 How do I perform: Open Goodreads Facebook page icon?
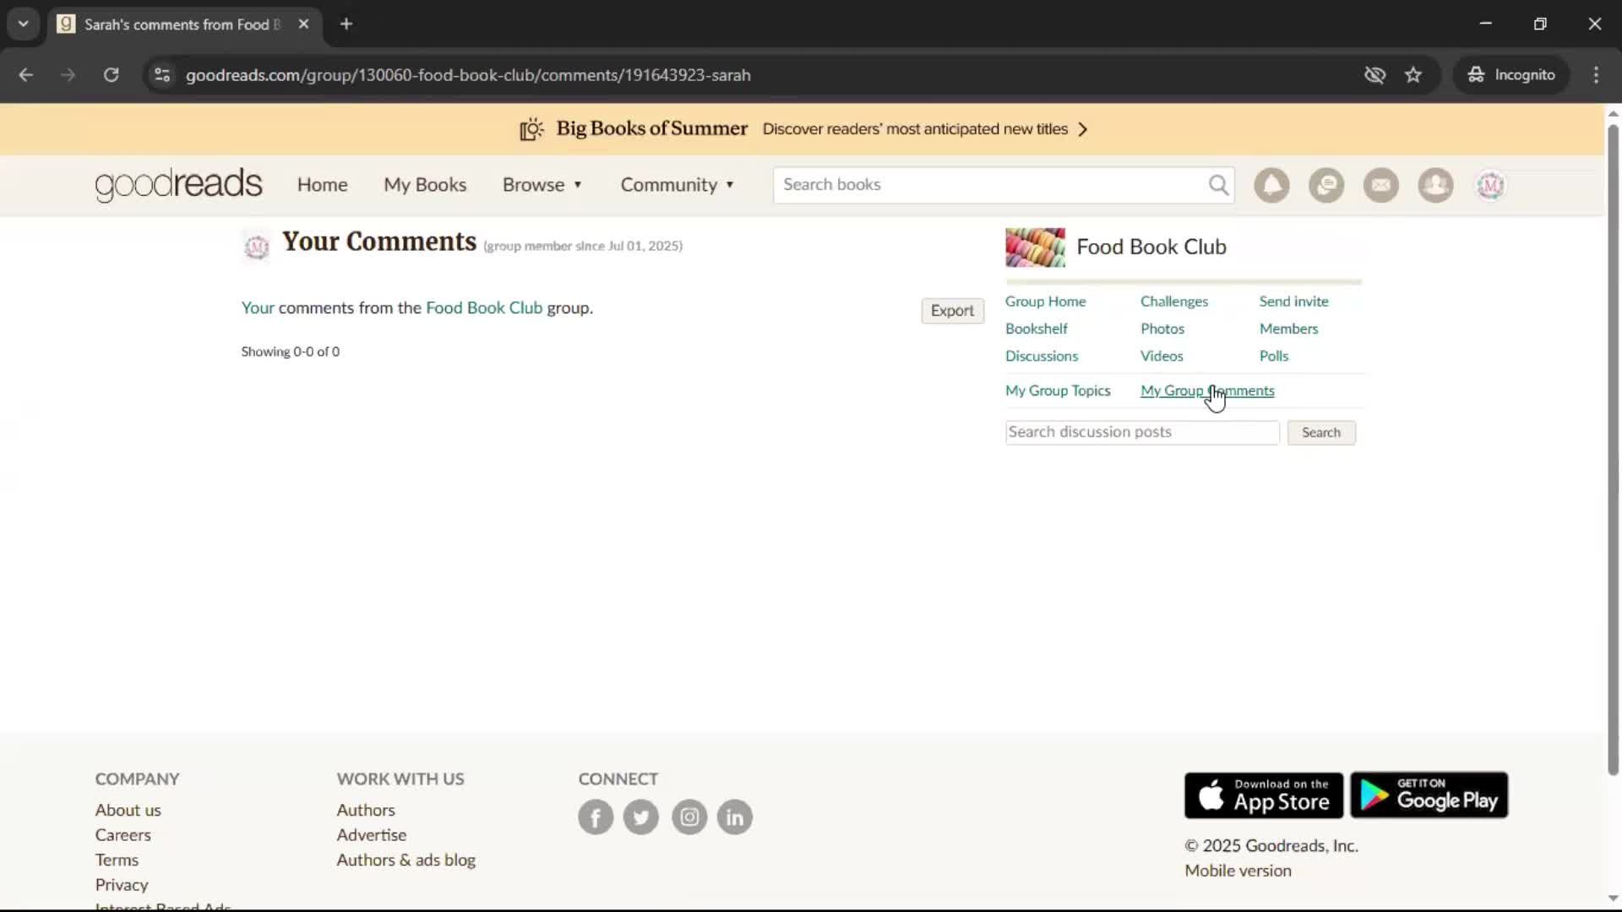(x=596, y=817)
